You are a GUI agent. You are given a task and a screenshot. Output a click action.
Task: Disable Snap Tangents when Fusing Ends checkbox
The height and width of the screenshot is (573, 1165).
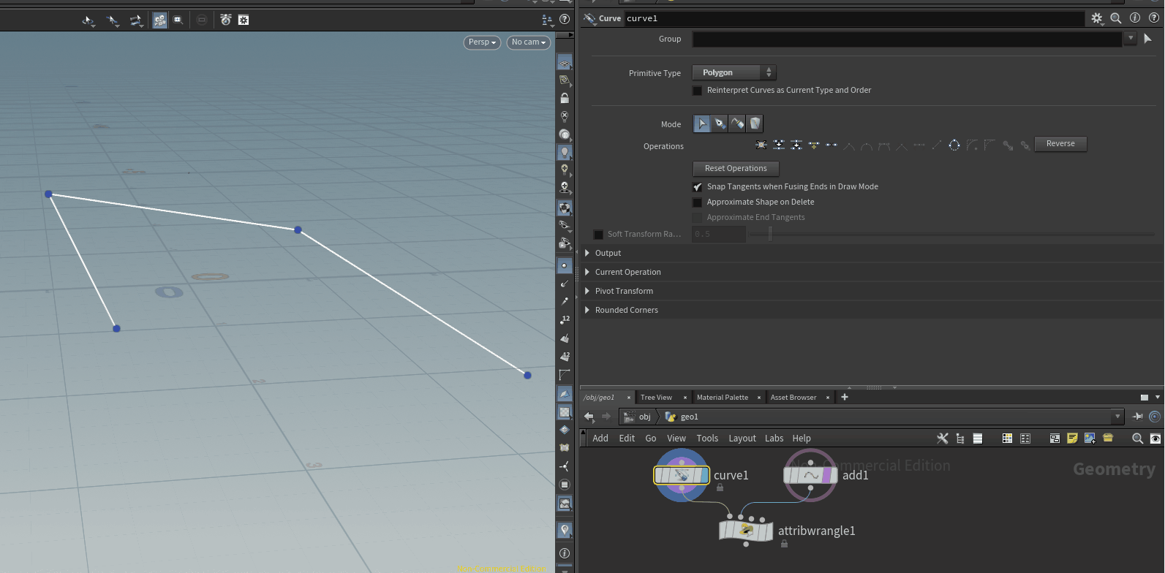698,187
